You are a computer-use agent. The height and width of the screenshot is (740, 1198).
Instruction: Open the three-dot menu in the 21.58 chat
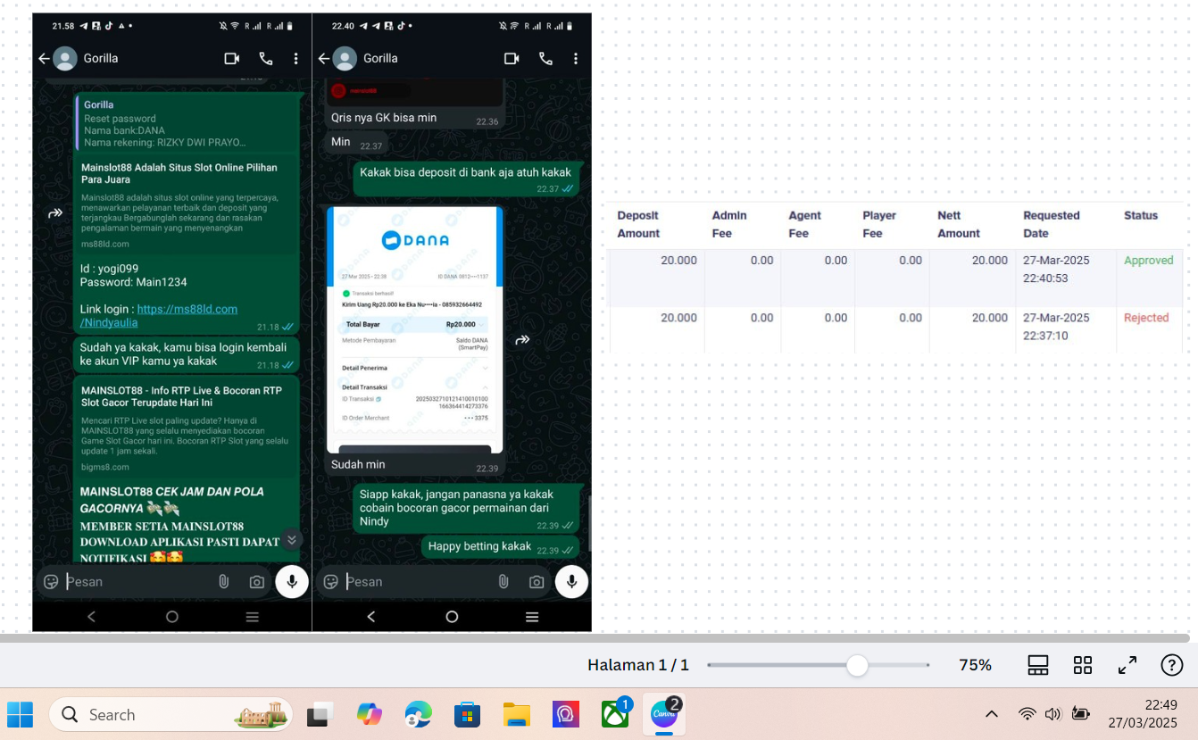[x=296, y=59]
